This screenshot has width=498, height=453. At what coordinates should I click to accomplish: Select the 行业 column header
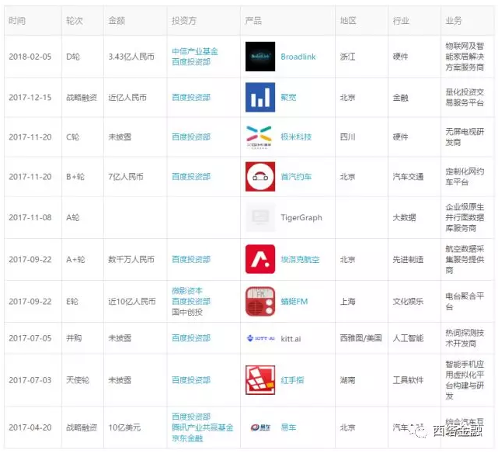(x=401, y=21)
